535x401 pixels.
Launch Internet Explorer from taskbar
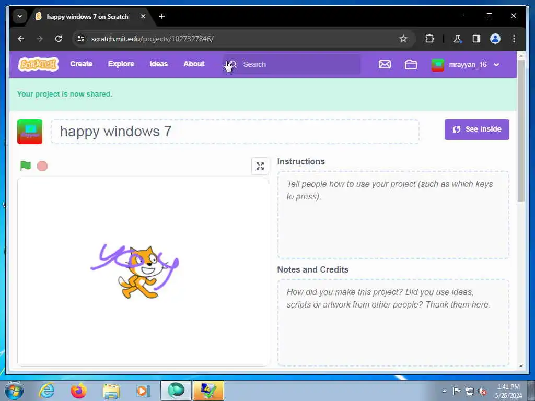click(x=46, y=391)
